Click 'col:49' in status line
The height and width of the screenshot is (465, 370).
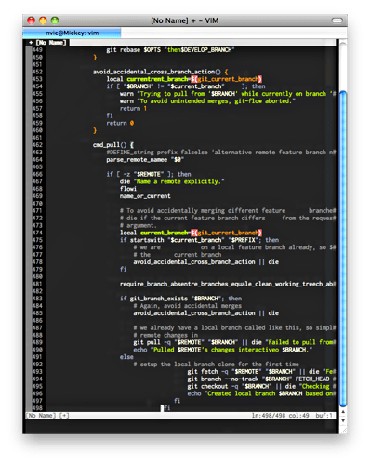tap(298, 416)
